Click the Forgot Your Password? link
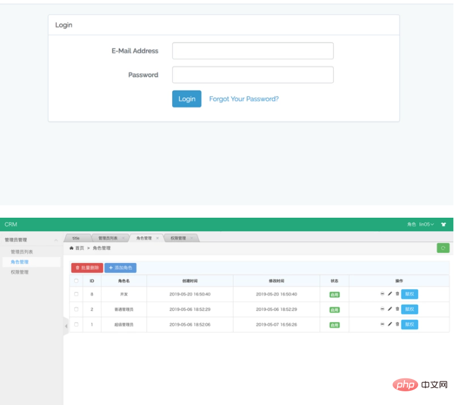This screenshot has width=454, height=405. pos(243,99)
